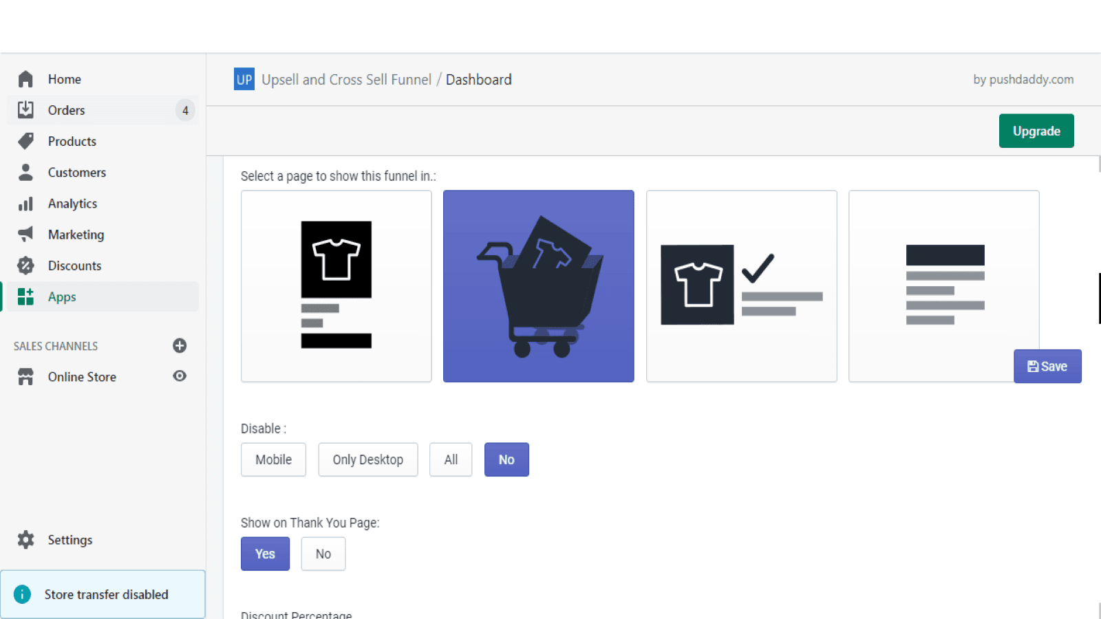Image resolution: width=1101 pixels, height=619 pixels.
Task: Open Settings via the gear icon
Action: (x=25, y=539)
